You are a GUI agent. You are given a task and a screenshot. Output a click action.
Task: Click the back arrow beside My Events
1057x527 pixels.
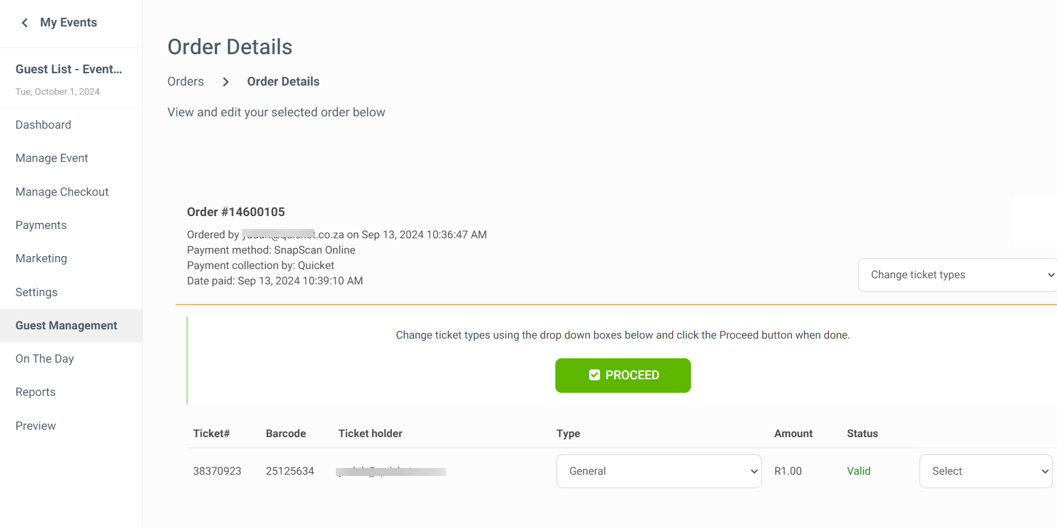[25, 23]
